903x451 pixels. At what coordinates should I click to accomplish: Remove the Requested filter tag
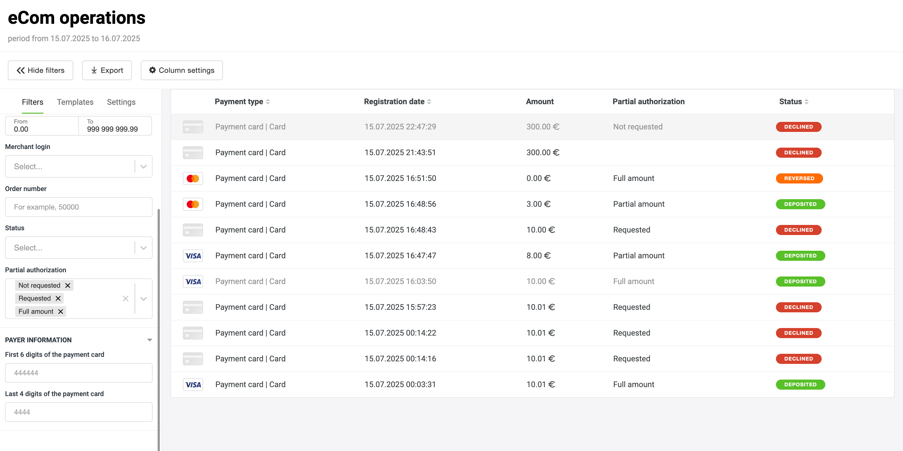coord(58,298)
